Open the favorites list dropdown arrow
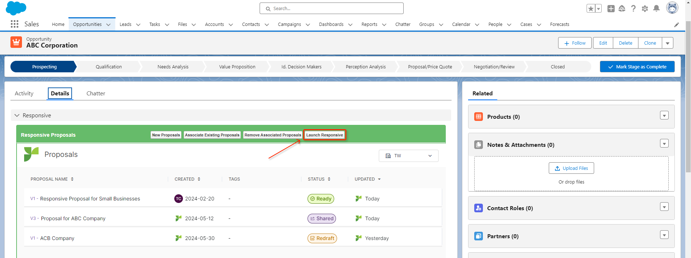 click(598, 8)
